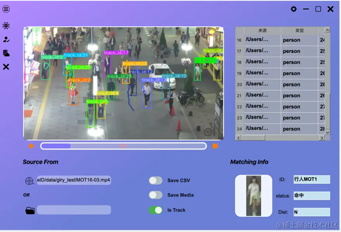Image resolution: width=341 pixels, height=232 pixels.
Task: Enable the Save CSV toggle
Action: point(156,181)
